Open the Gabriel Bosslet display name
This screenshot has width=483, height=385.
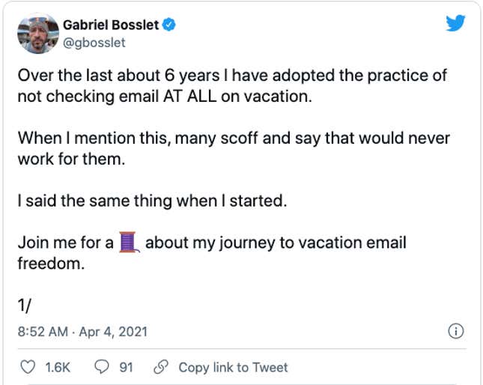(111, 25)
